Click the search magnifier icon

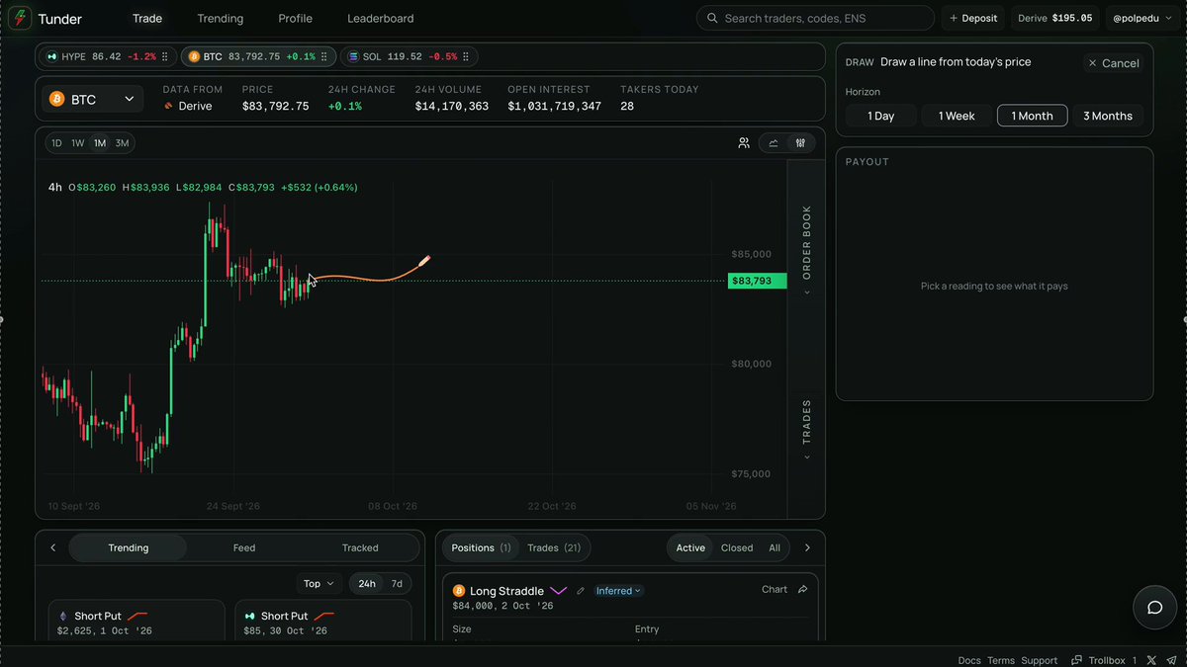[x=712, y=19]
